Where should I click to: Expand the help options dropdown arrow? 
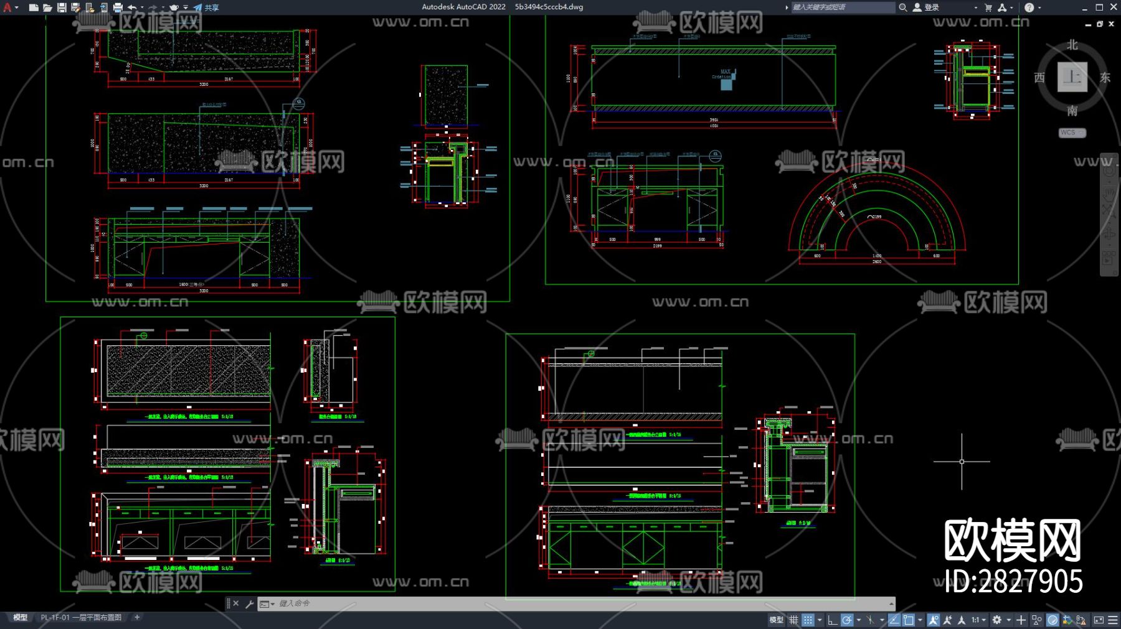coord(1039,7)
